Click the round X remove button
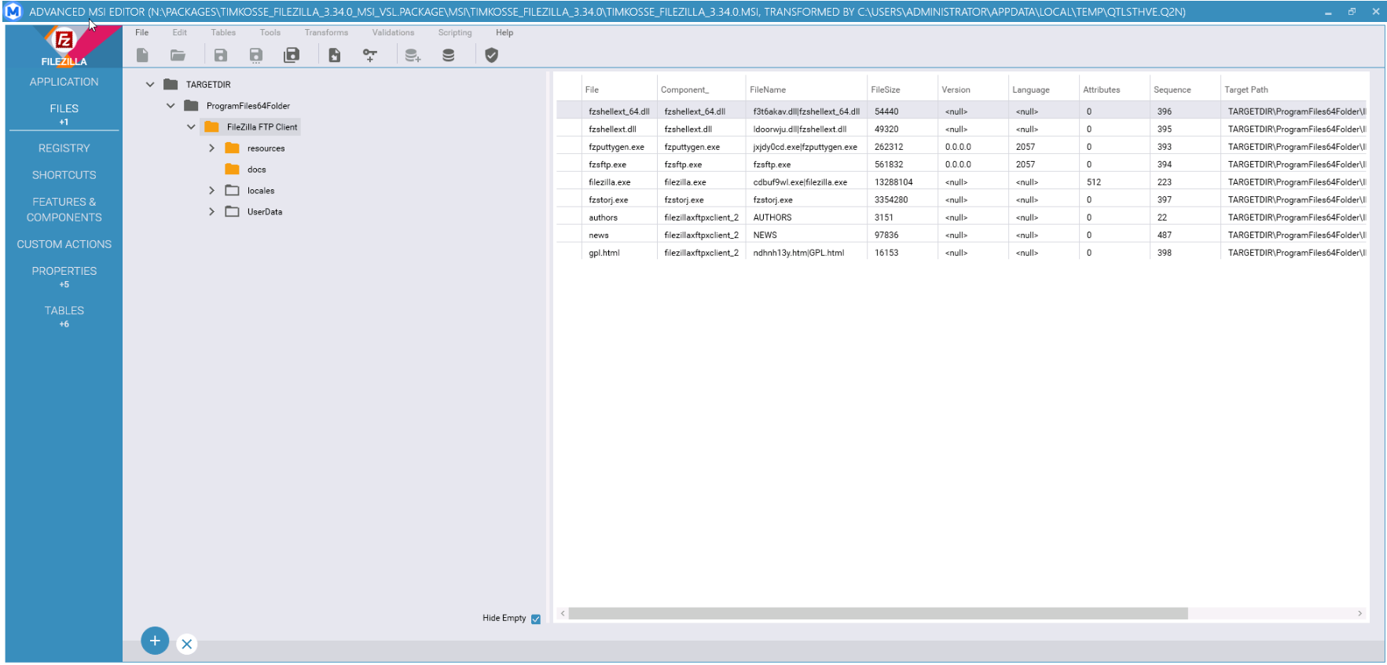The height and width of the screenshot is (665, 1387). point(186,644)
